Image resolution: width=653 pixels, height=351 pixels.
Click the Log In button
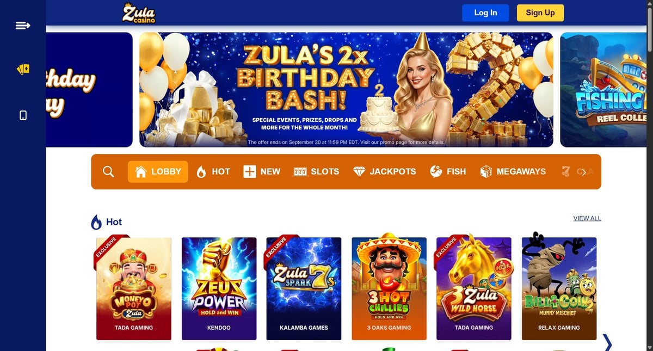485,13
